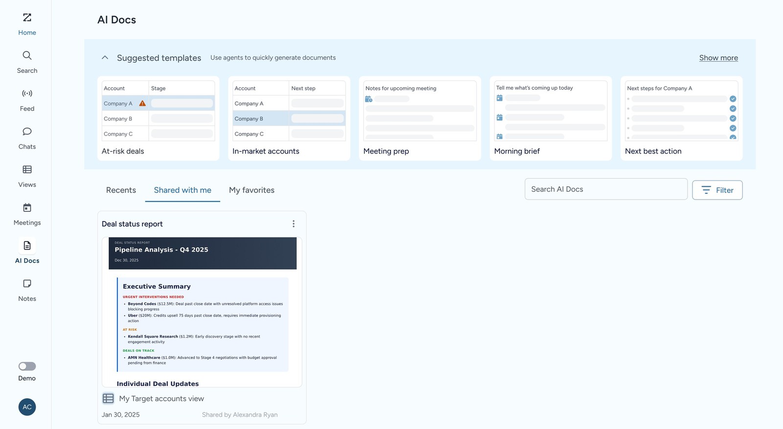Select the Shared with me tab
This screenshot has width=783, height=429.
[183, 190]
